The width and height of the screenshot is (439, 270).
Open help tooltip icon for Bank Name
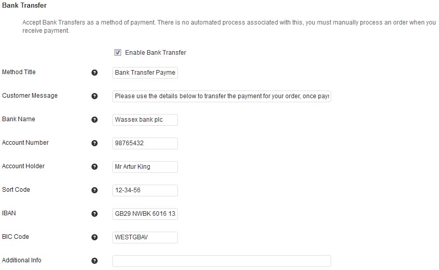point(94,120)
